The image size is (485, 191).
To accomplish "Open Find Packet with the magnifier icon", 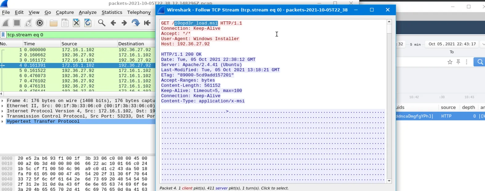I will tap(102, 23).
